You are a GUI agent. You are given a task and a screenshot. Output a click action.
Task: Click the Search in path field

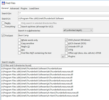[x=63, y=18]
